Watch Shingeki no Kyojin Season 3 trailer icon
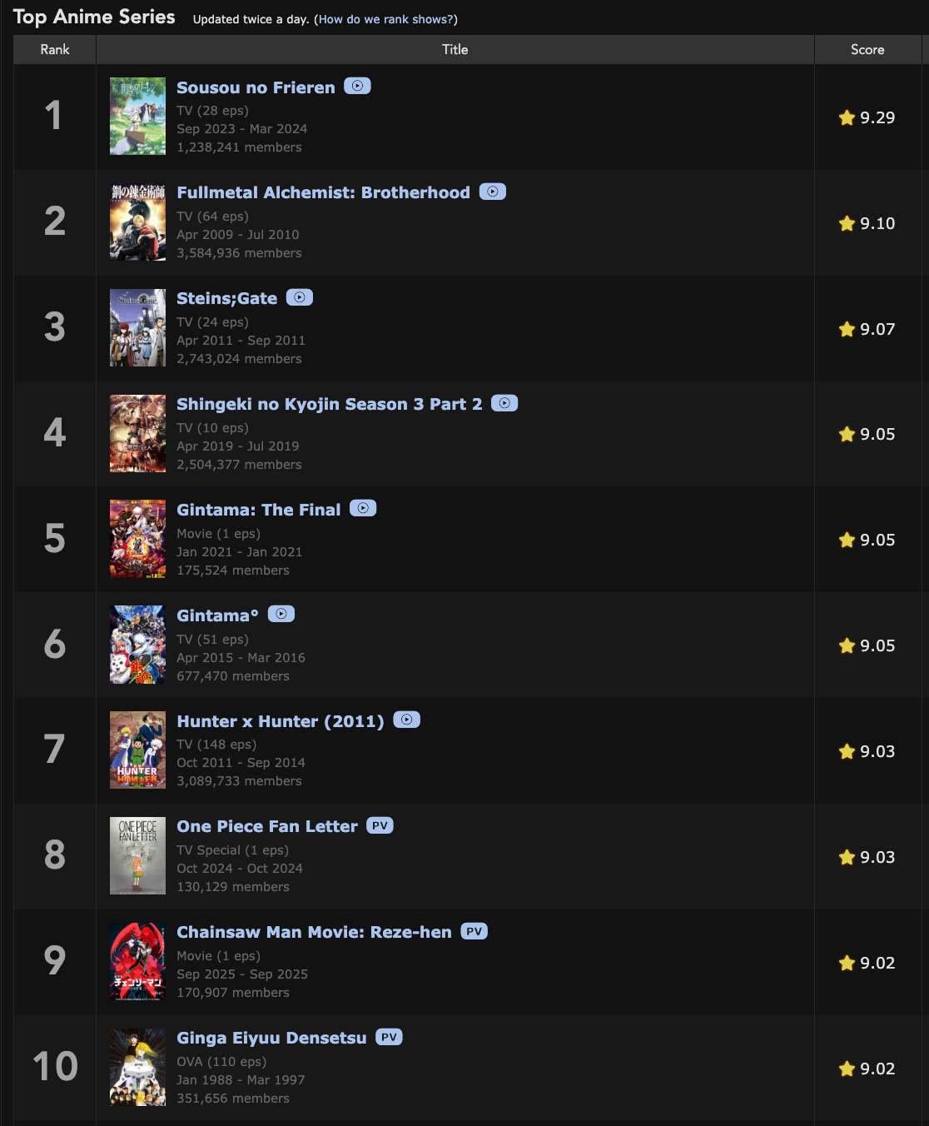Screen dimensions: 929x1126 (x=504, y=403)
